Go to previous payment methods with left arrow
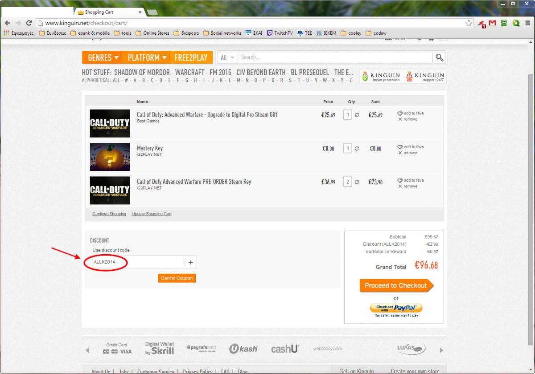This screenshot has height=374, width=535. pos(87,350)
